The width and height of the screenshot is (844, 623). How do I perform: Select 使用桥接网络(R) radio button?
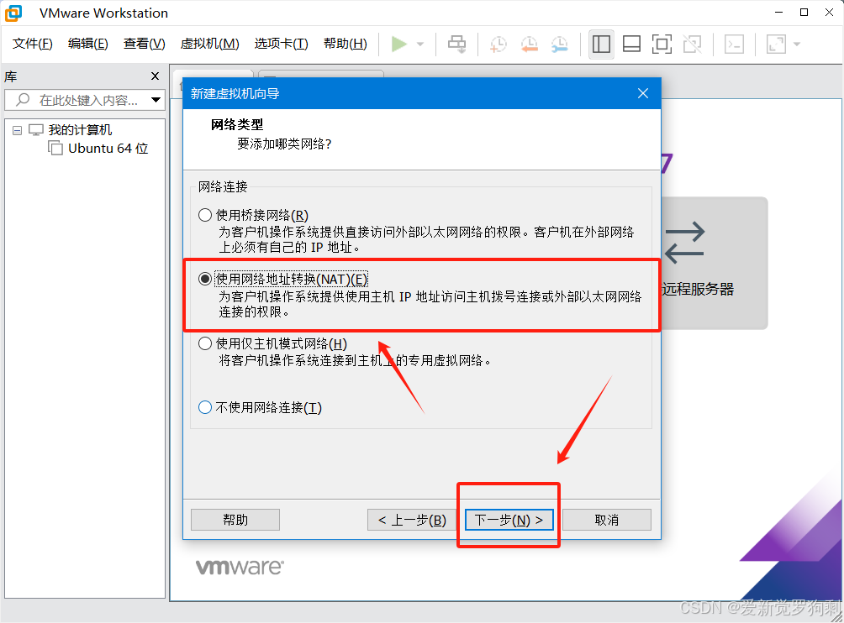click(204, 216)
